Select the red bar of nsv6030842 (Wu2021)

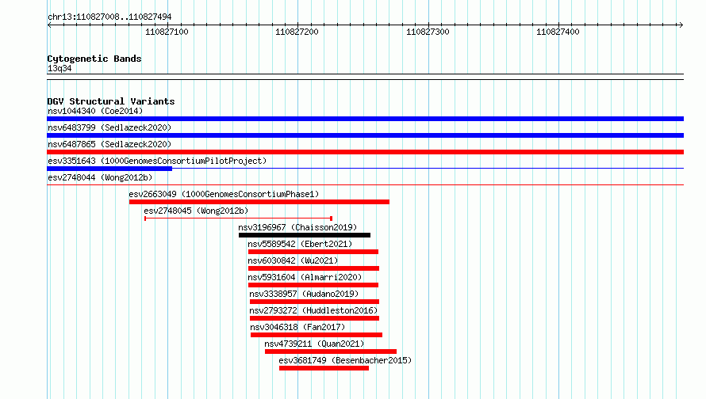click(x=314, y=268)
